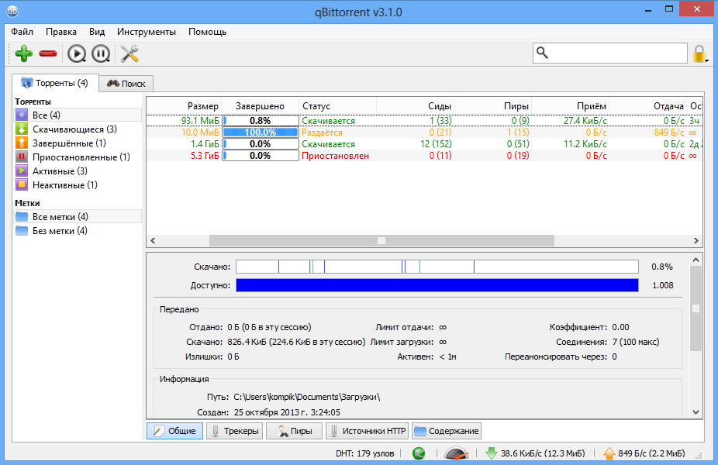Click the green plus add torrent icon
The height and width of the screenshot is (465, 718).
tap(24, 53)
